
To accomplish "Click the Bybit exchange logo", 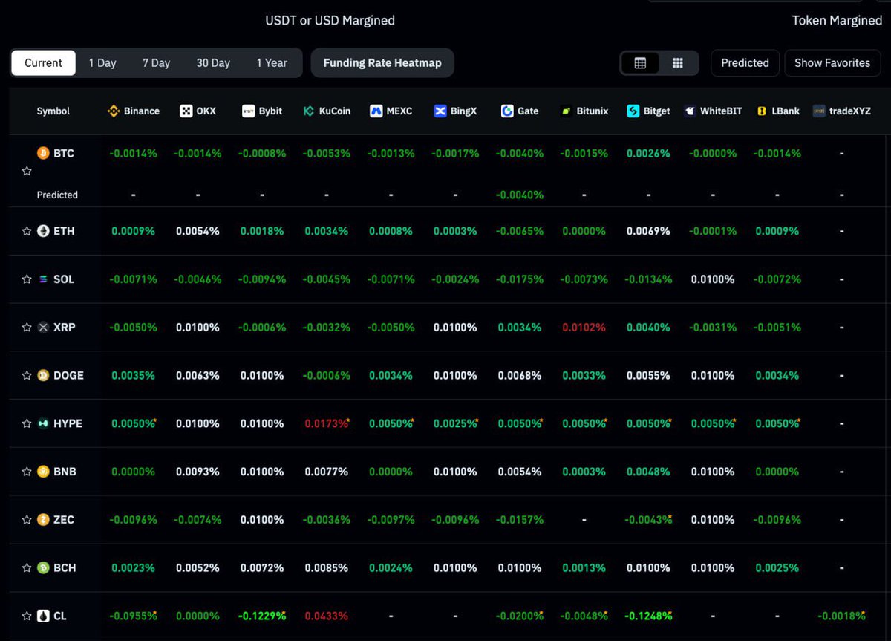I will click(x=249, y=111).
